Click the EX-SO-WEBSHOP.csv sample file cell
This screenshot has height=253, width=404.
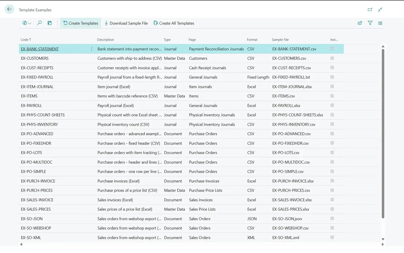click(290, 228)
